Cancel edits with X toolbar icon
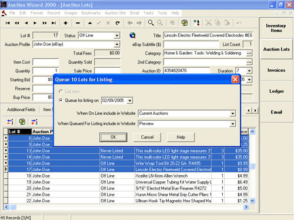 108,23
